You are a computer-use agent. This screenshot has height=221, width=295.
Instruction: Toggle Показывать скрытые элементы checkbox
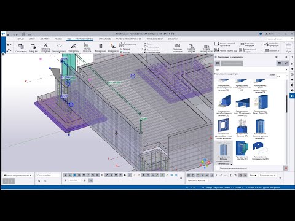pyautogui.click(x=218, y=168)
